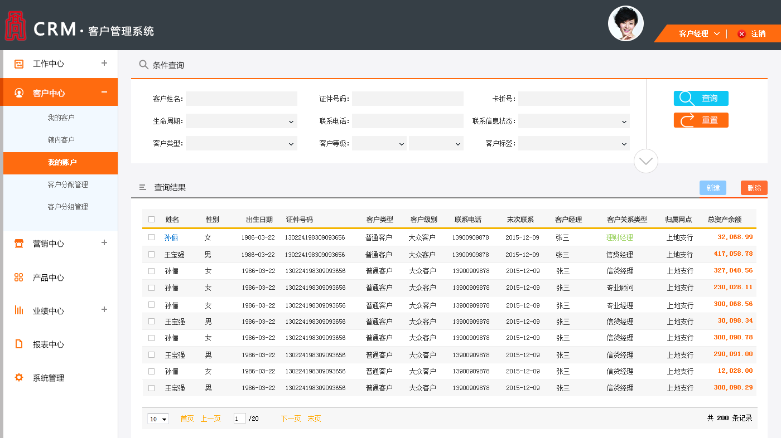Check the first row checkbox for 孙俪
The width and height of the screenshot is (781, 438).
151,237
